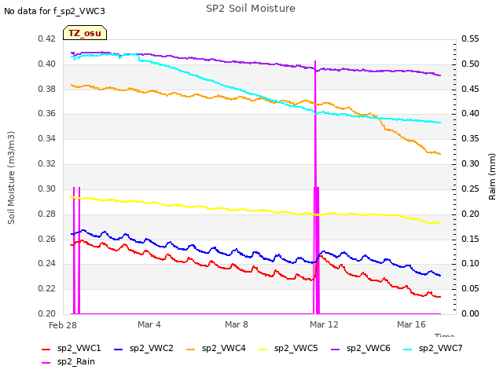Click the magenta sp2_Rain legend swatch
Image resolution: width=503 pixels, height=377 pixels.
[x=46, y=363]
